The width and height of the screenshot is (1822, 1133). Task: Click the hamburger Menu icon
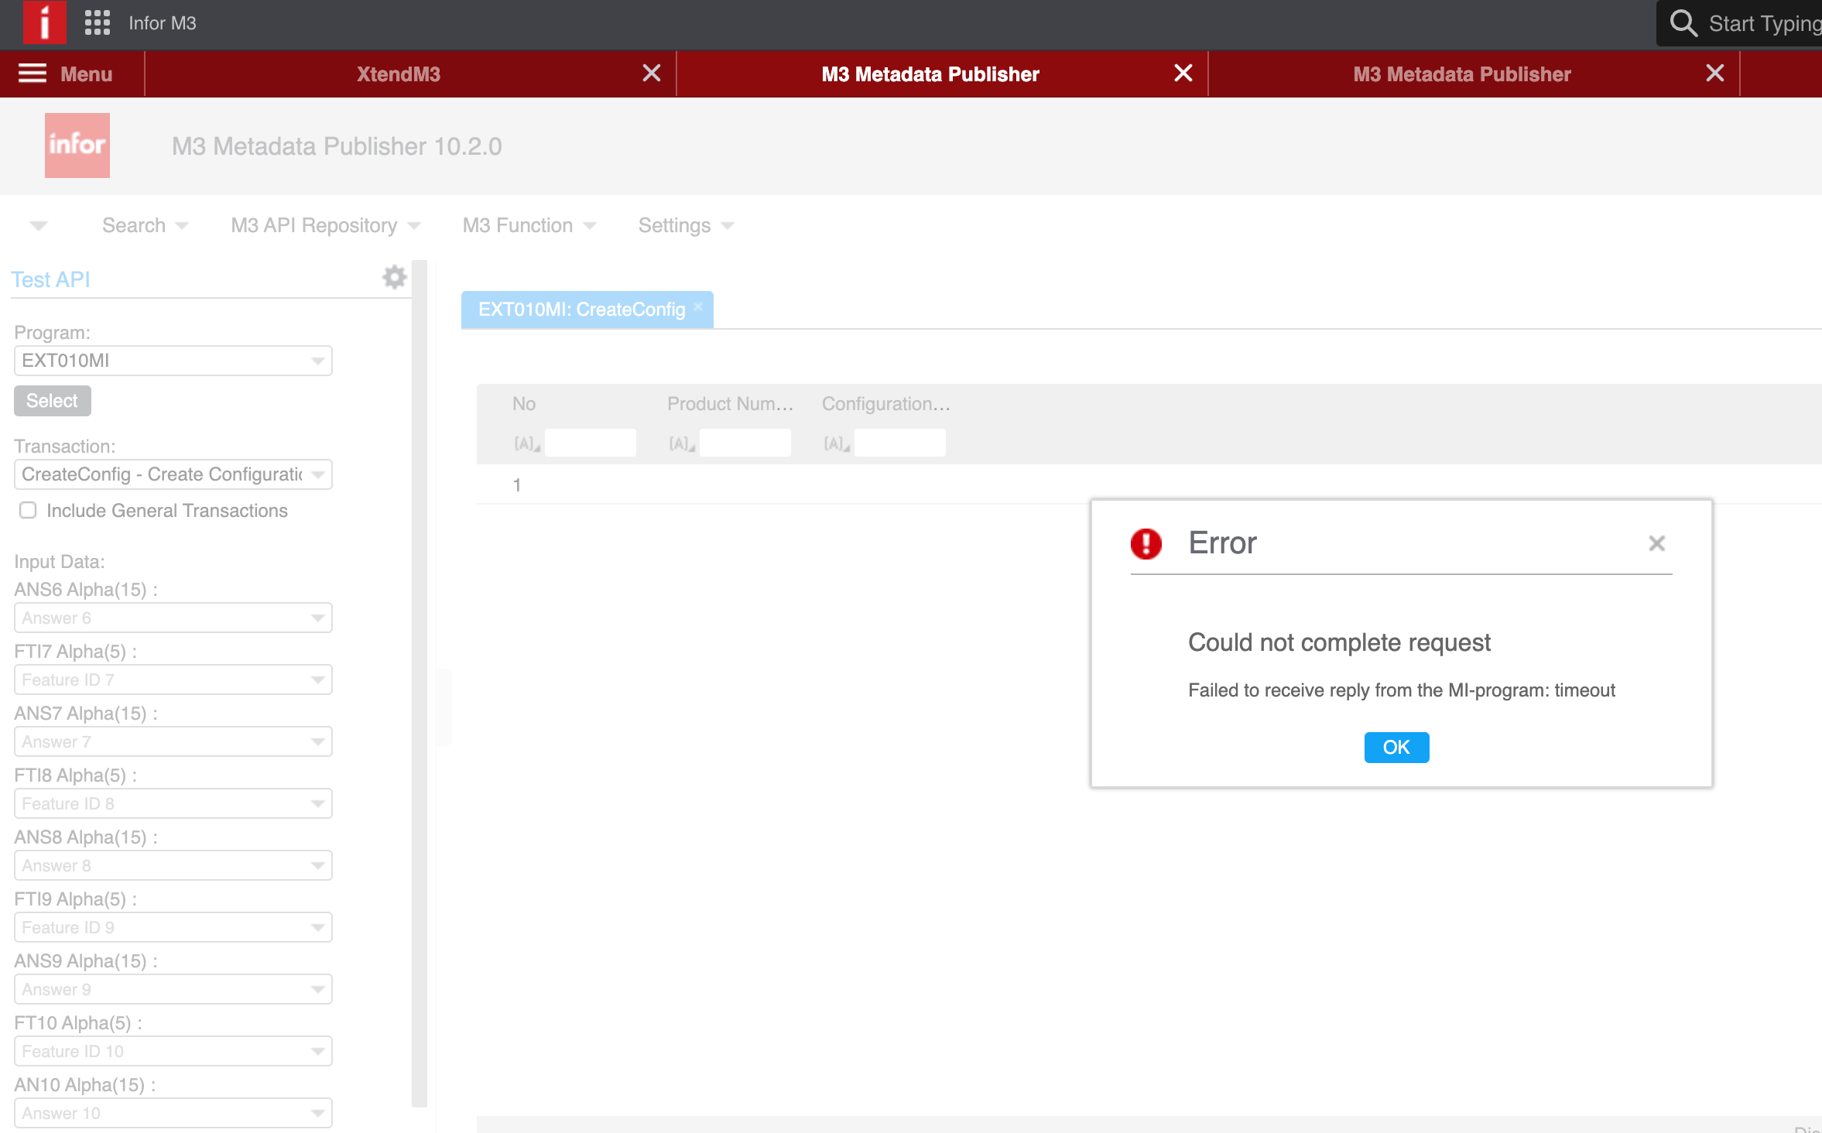tap(32, 74)
